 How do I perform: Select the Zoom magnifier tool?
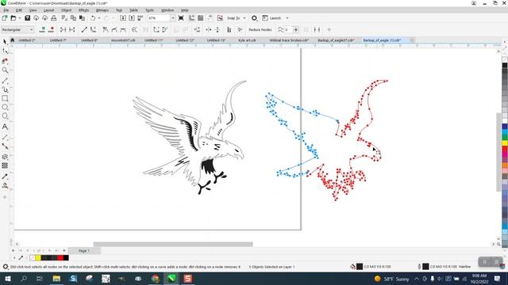(x=5, y=70)
